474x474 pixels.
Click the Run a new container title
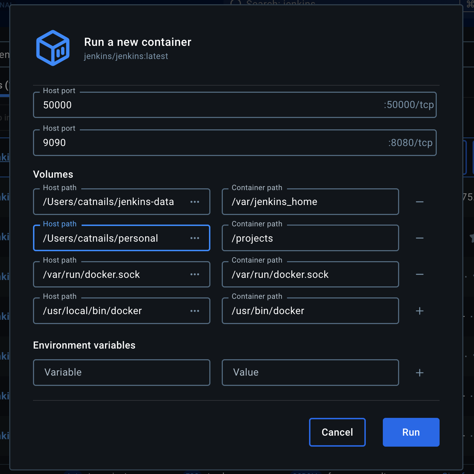(138, 42)
